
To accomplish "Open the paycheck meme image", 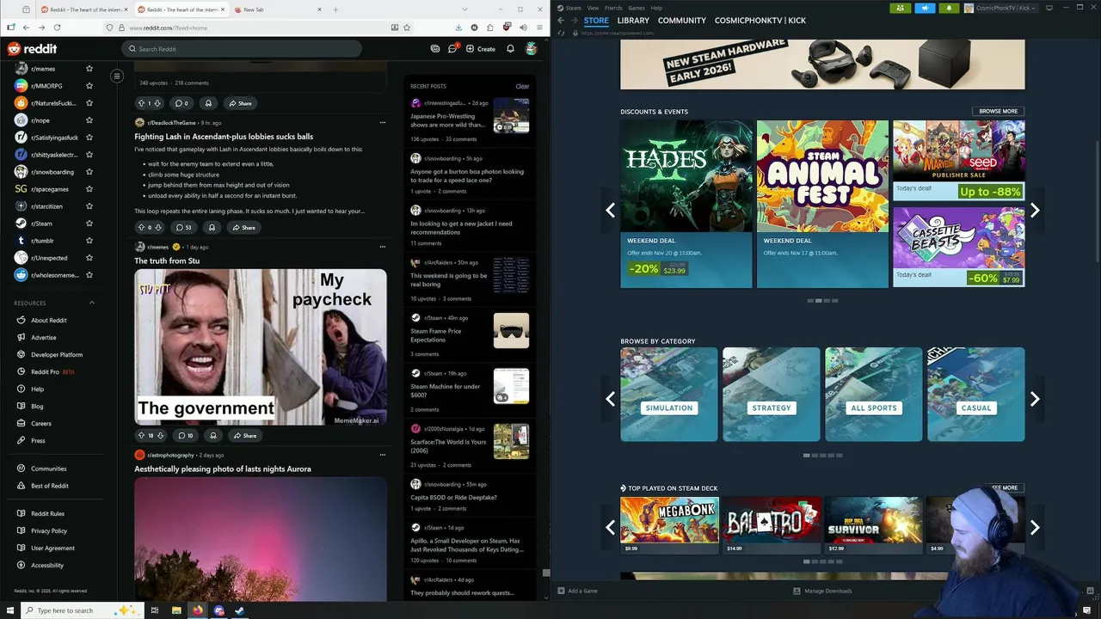I will (261, 347).
